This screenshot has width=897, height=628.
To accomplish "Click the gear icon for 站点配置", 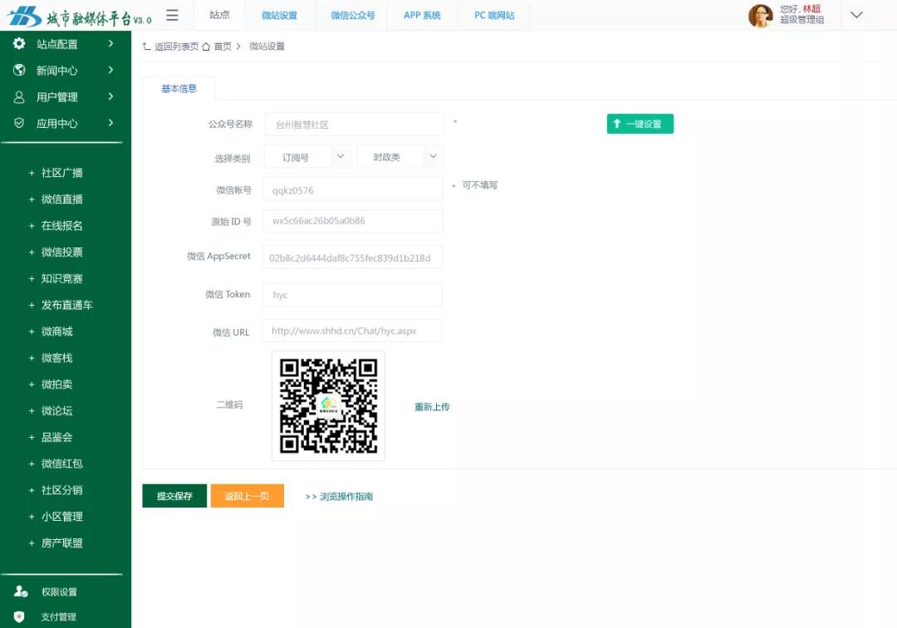I will (x=19, y=43).
